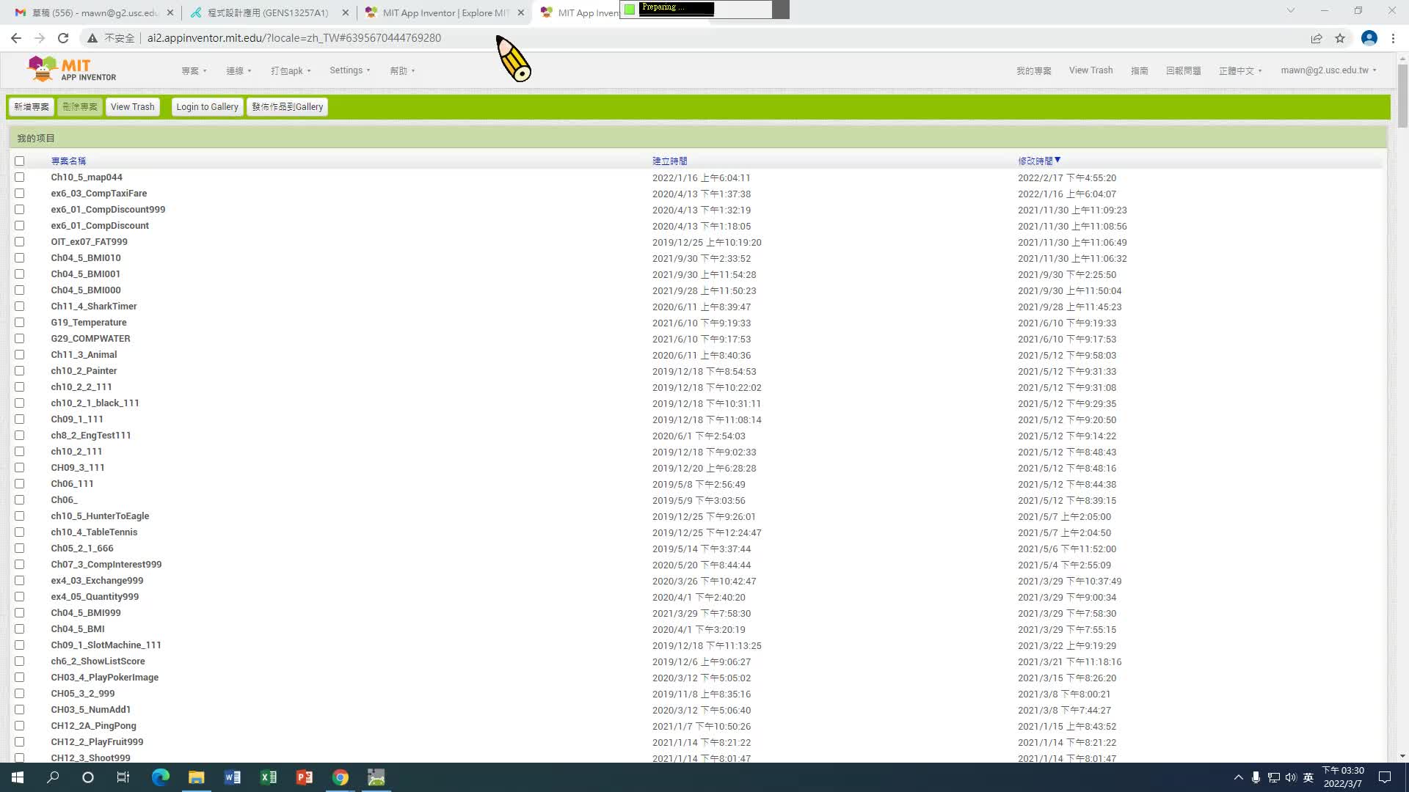Check the box for Ch10_5_map044 project
The width and height of the screenshot is (1409, 792).
point(20,177)
